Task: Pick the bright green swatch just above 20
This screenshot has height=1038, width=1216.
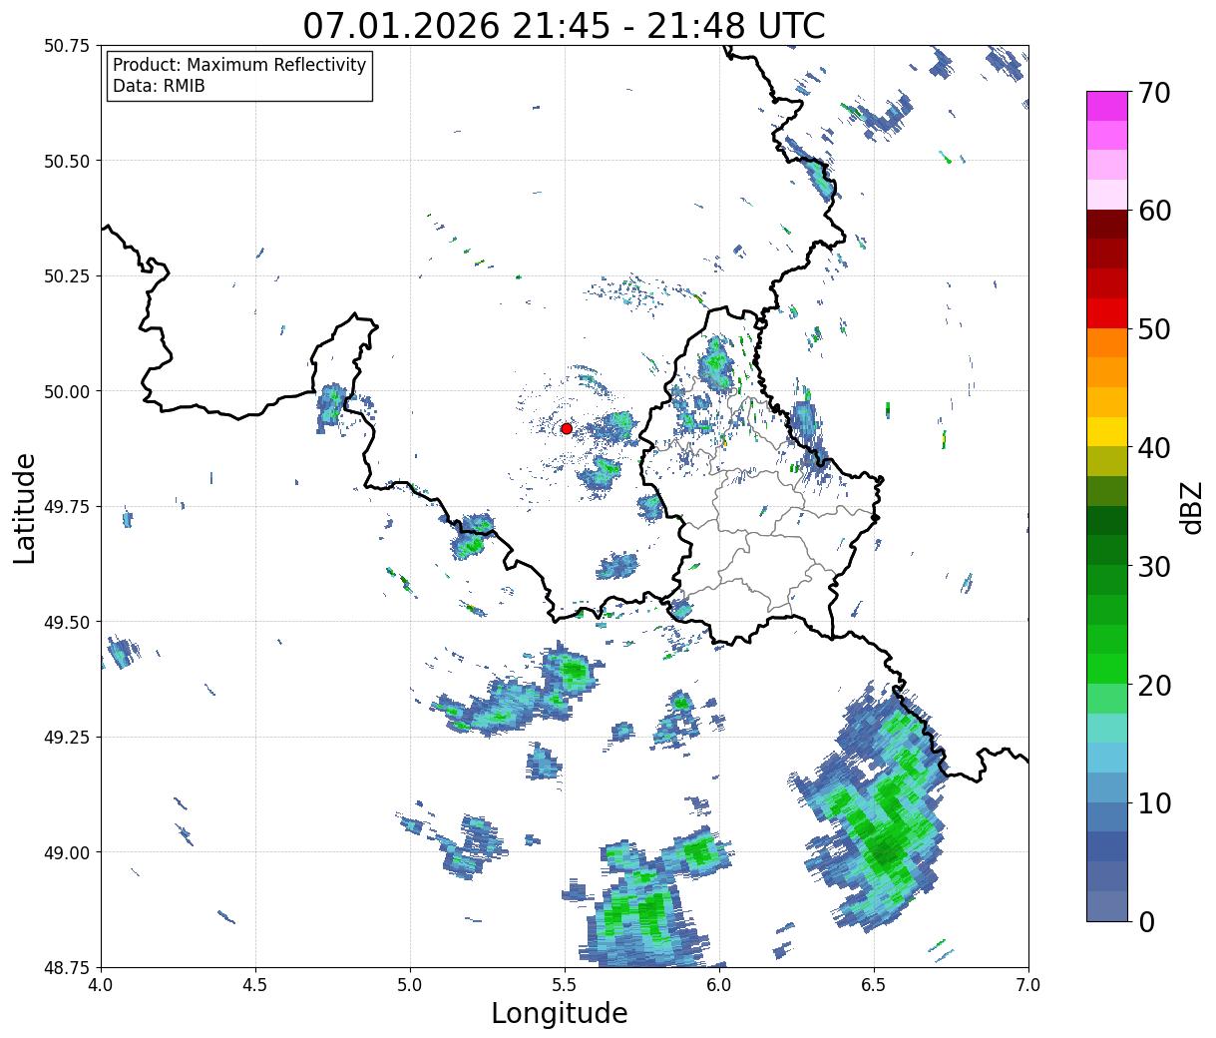Action: pyautogui.click(x=1107, y=669)
